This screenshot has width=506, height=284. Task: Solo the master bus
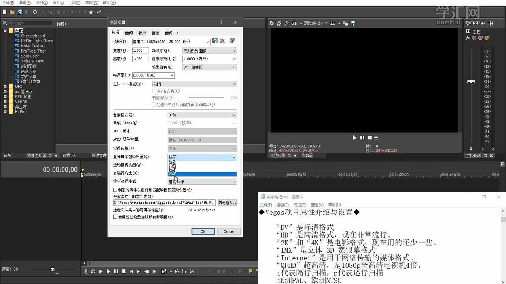click(487, 38)
